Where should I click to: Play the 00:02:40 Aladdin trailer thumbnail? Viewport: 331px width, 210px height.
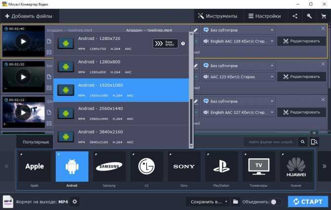tap(23, 41)
